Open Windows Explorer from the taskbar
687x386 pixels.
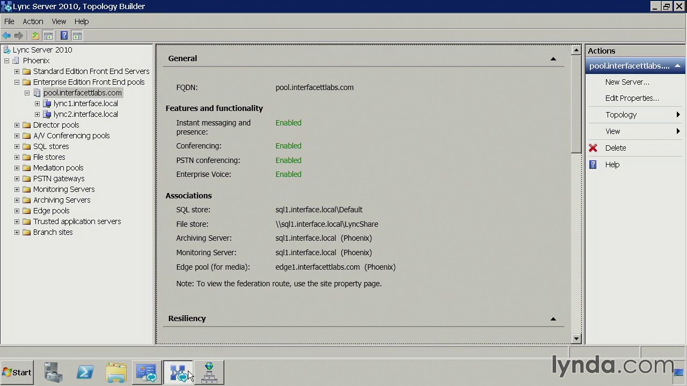coord(116,373)
